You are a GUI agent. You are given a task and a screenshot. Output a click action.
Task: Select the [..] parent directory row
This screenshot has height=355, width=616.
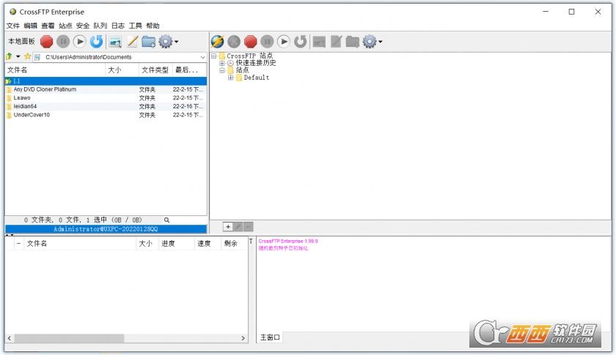106,81
